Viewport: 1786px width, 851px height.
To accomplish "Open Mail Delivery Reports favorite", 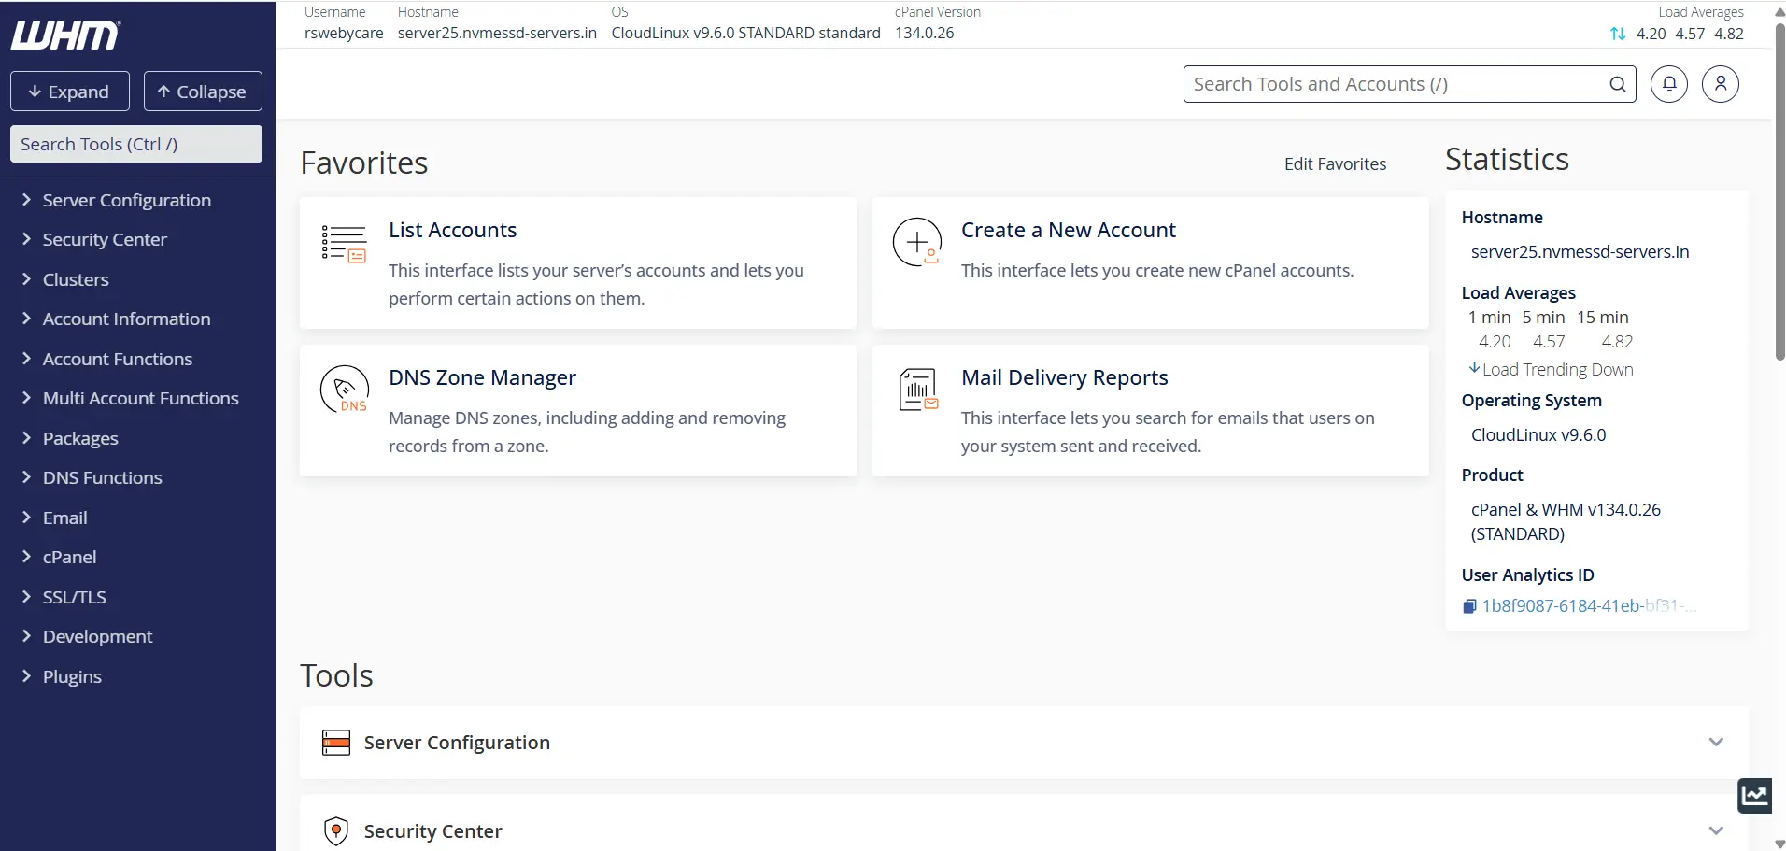I will click(1151, 411).
